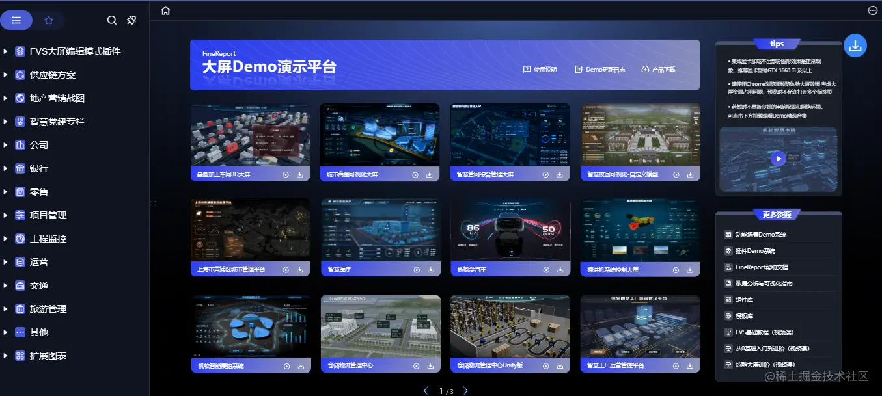Play preview of 仓储物流管理中心Unity版

546,366
